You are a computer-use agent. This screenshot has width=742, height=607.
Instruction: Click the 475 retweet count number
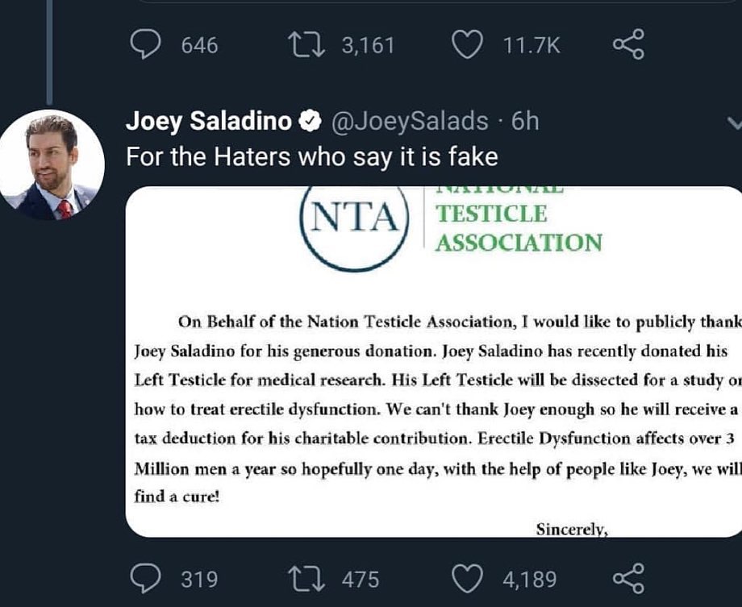pos(359,578)
